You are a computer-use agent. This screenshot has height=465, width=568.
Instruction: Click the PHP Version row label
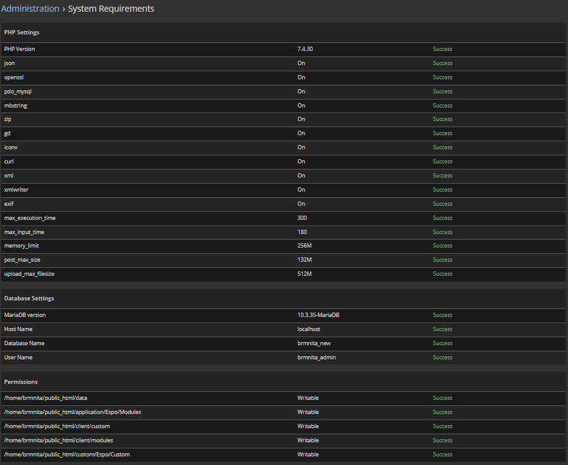click(20, 49)
